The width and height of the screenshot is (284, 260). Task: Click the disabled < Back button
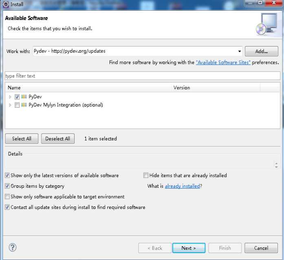155,248
